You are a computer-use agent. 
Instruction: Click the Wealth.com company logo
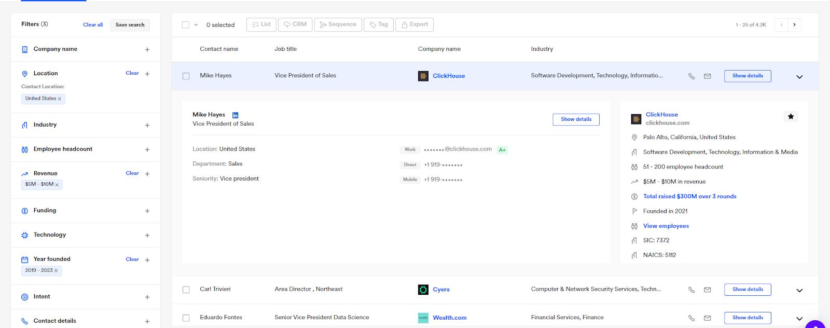(423, 318)
